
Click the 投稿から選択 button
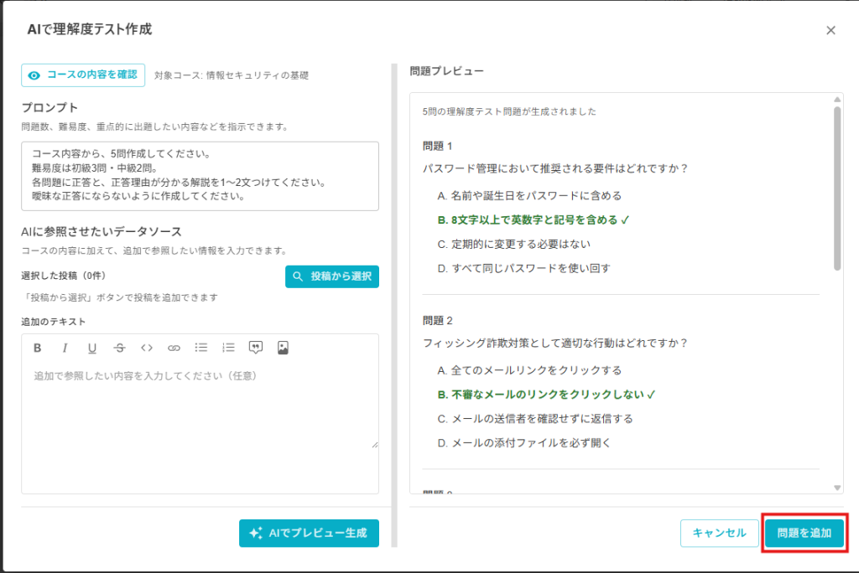tap(332, 276)
